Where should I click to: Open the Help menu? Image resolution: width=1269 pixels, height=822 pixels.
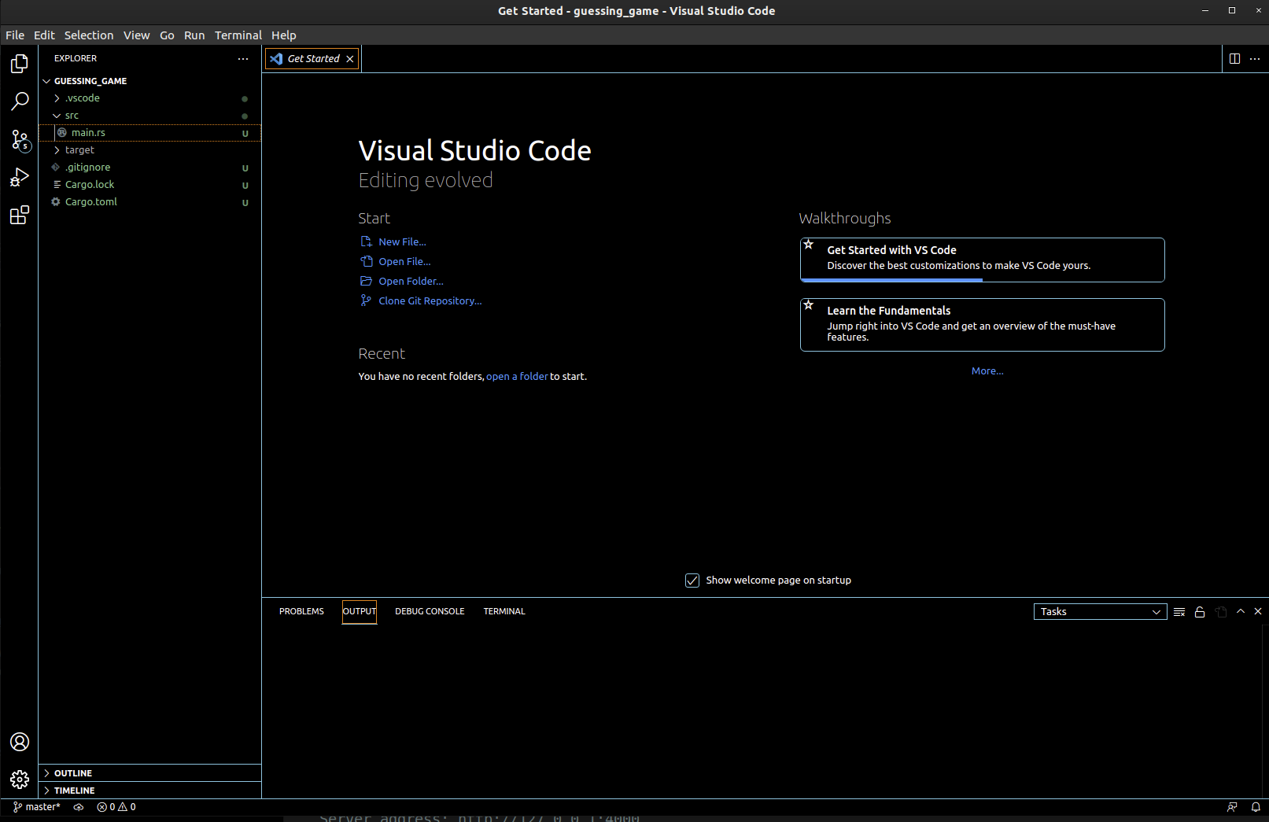click(x=284, y=35)
